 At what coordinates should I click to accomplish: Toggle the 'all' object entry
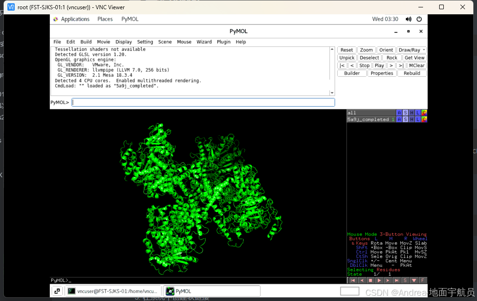(x=371, y=113)
